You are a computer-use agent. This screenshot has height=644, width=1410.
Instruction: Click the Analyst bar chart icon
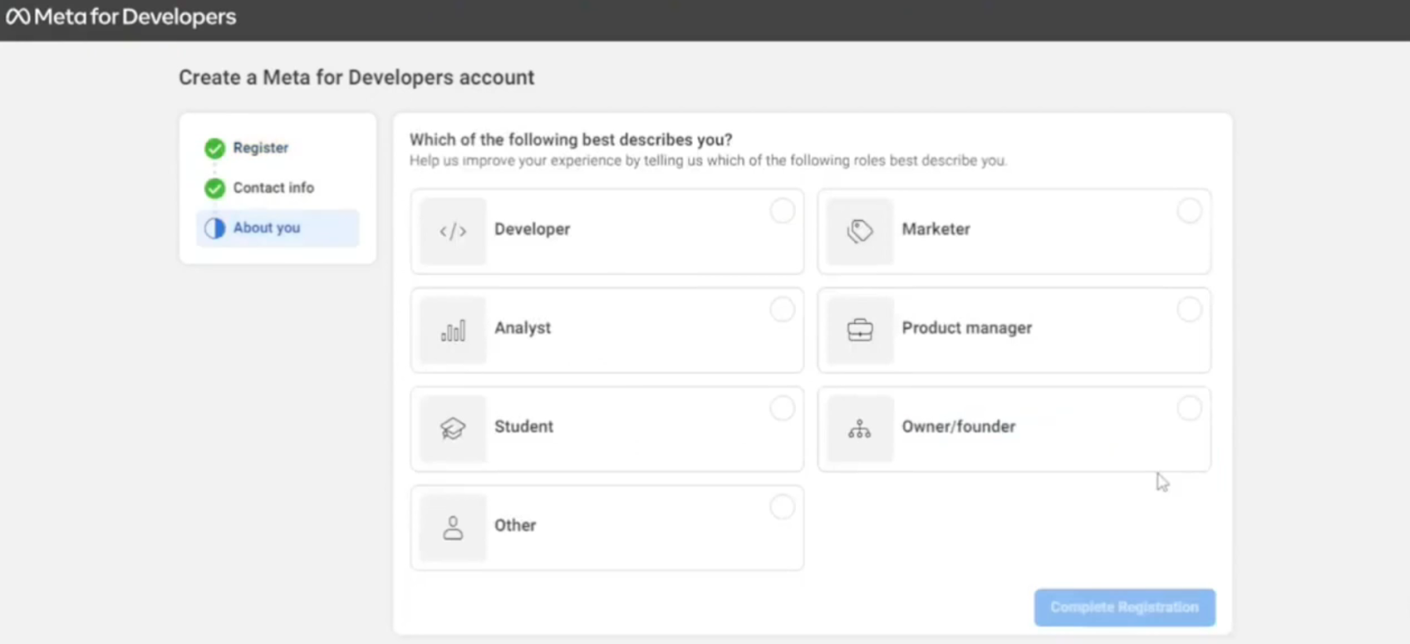click(x=453, y=330)
